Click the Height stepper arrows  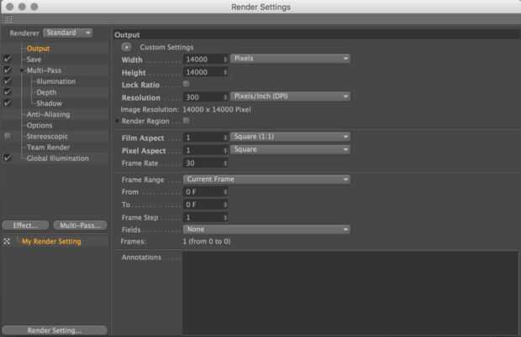tap(225, 72)
